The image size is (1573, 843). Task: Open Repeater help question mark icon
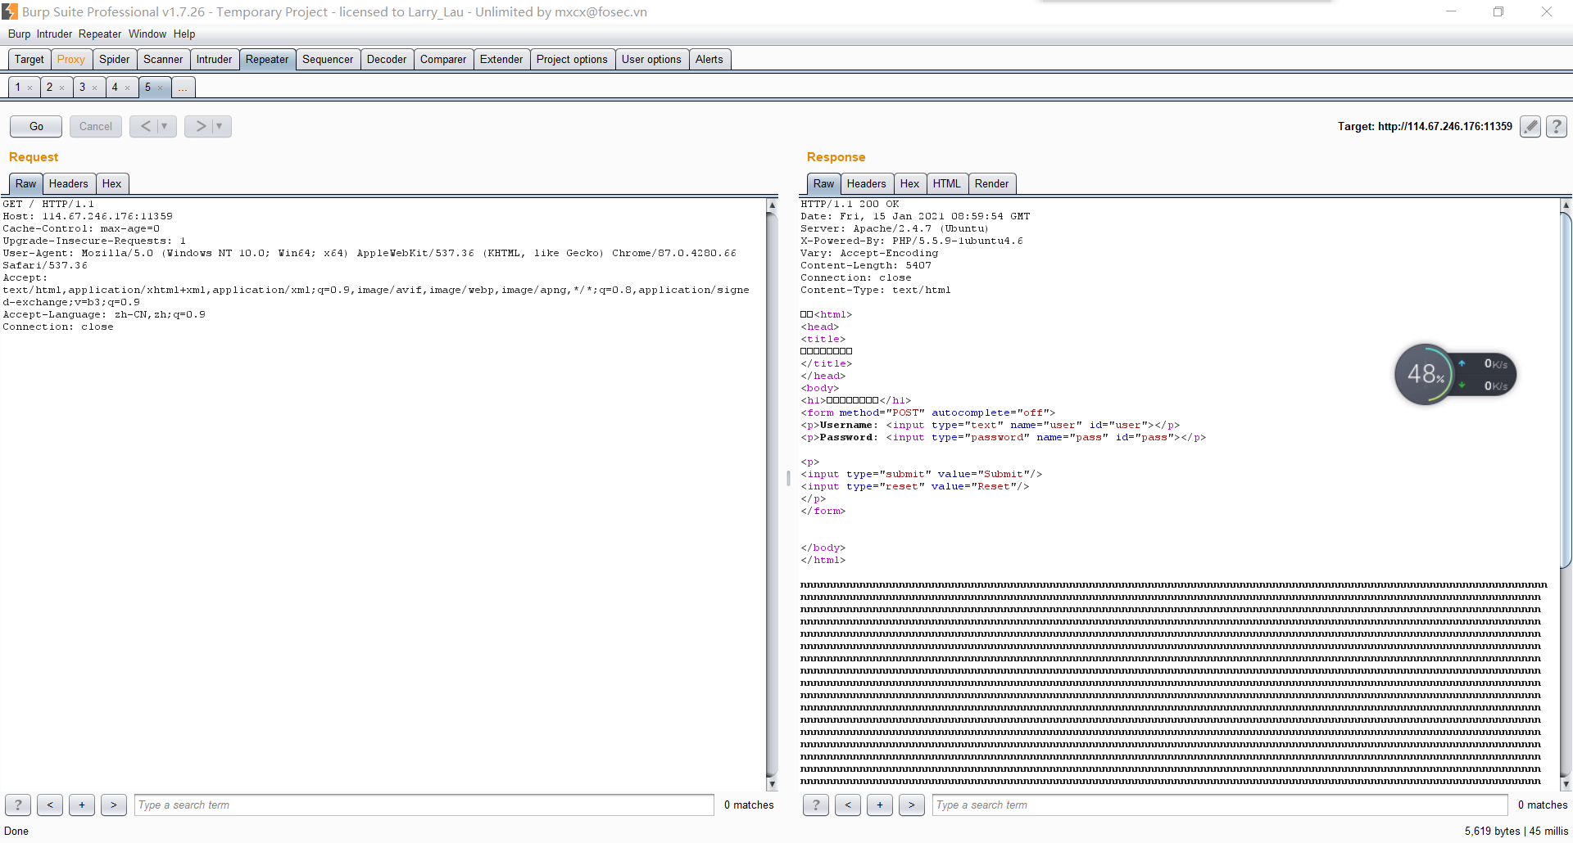[x=1557, y=126]
